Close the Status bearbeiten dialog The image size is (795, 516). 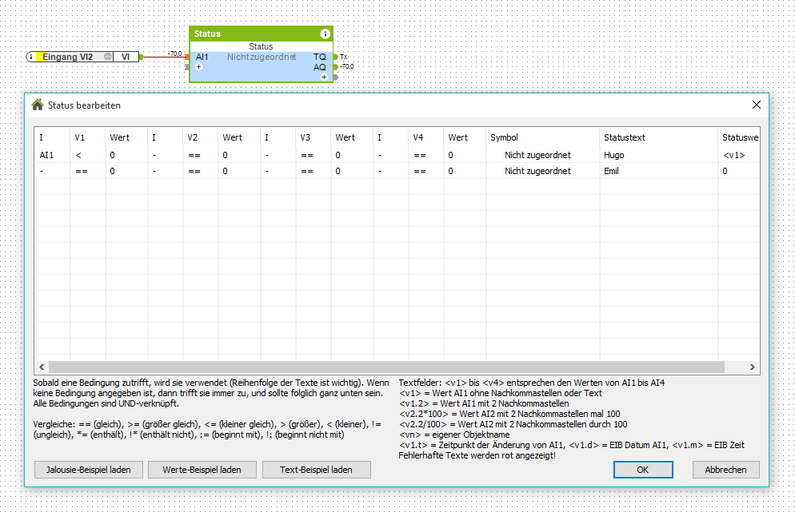(756, 105)
